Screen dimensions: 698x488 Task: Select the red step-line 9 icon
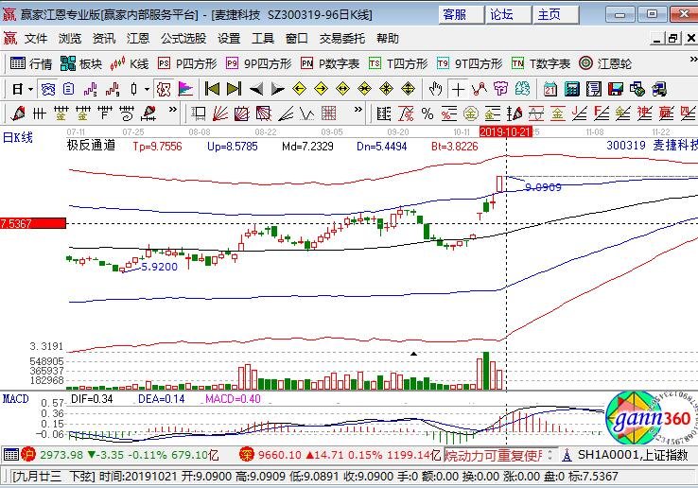pos(113,90)
